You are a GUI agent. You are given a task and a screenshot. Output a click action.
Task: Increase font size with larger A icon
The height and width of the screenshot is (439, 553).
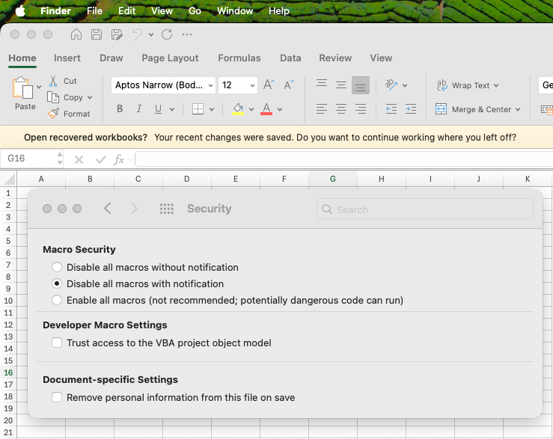pos(269,85)
